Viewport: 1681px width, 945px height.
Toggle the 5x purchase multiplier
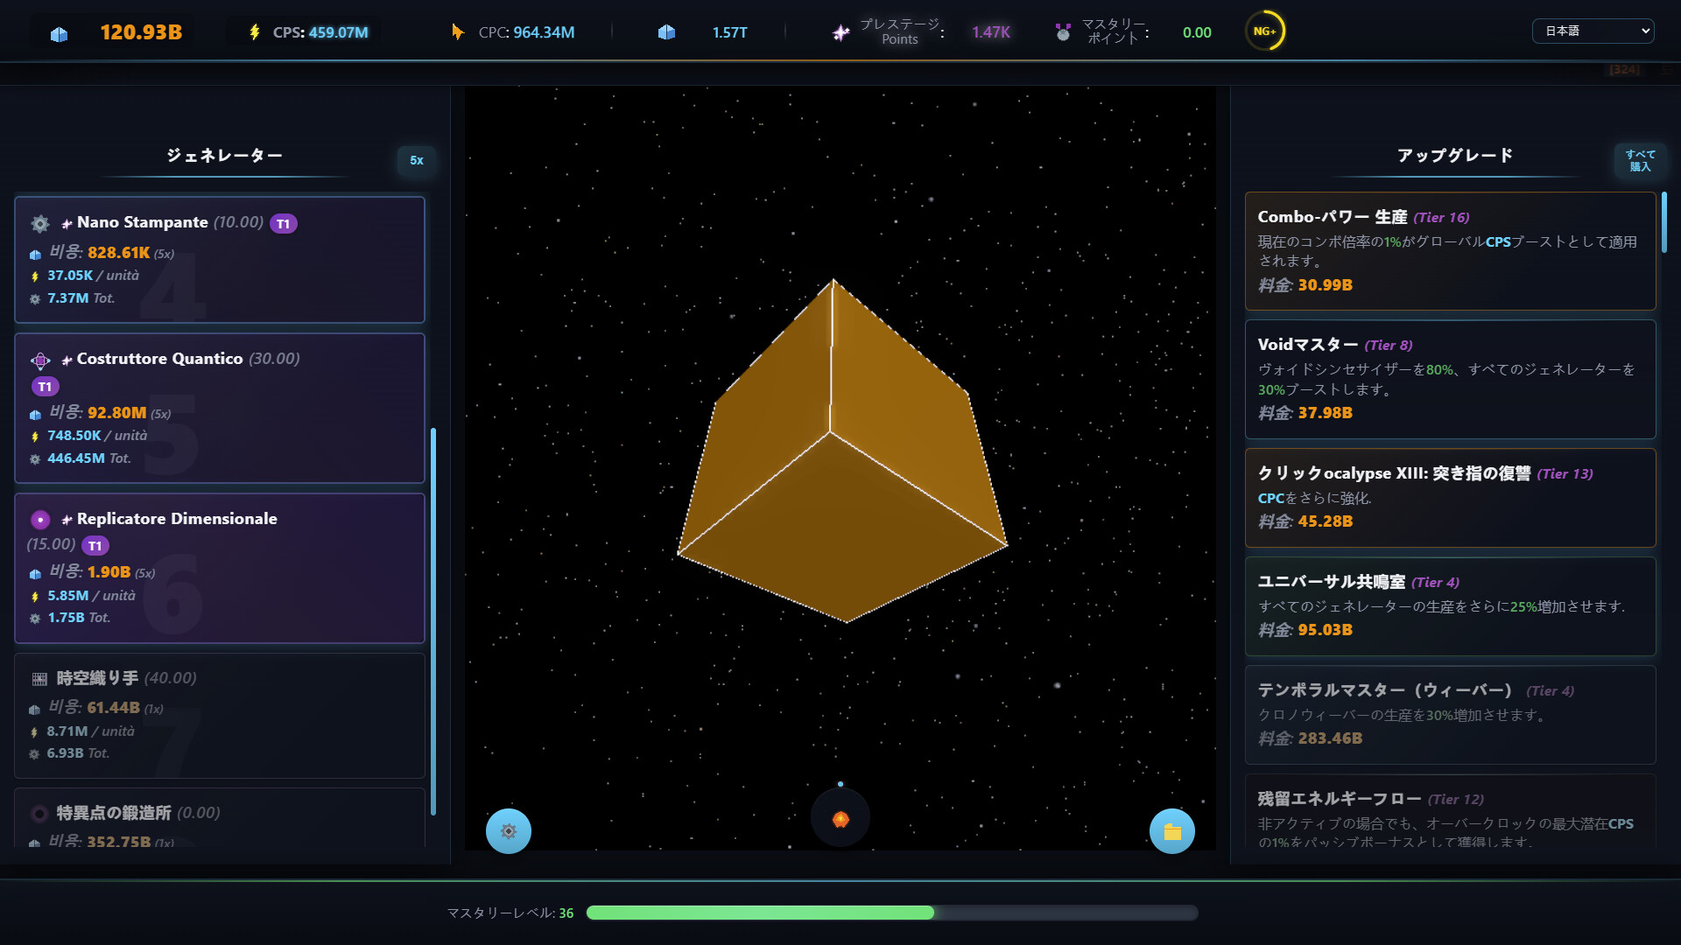(x=417, y=160)
